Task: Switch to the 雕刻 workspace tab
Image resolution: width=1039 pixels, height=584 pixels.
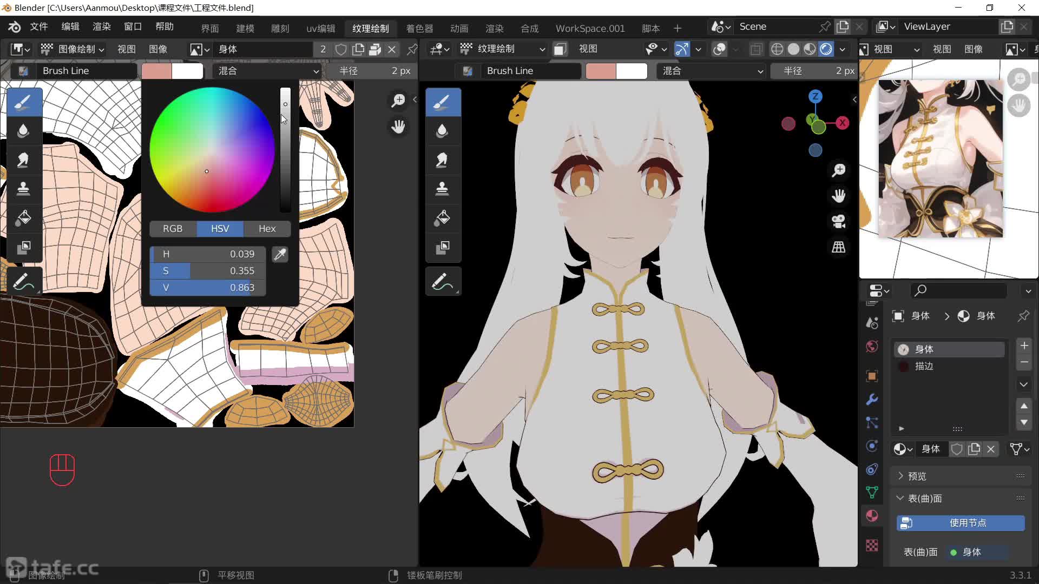Action: click(280, 28)
